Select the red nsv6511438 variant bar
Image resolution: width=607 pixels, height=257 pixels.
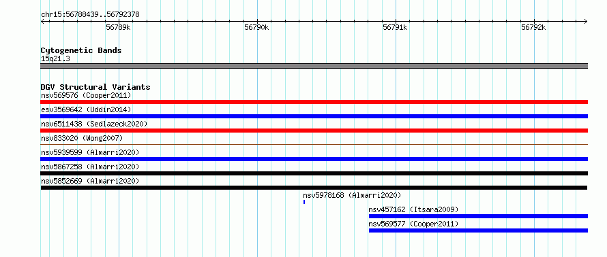pyautogui.click(x=314, y=131)
